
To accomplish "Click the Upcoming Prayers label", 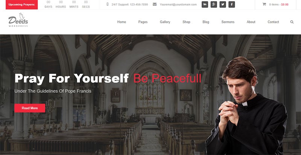I will (22, 5).
